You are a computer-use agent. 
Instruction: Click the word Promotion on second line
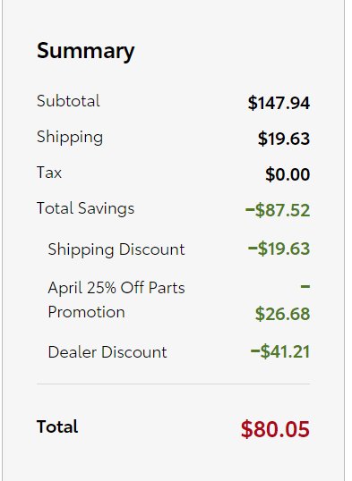tap(86, 312)
